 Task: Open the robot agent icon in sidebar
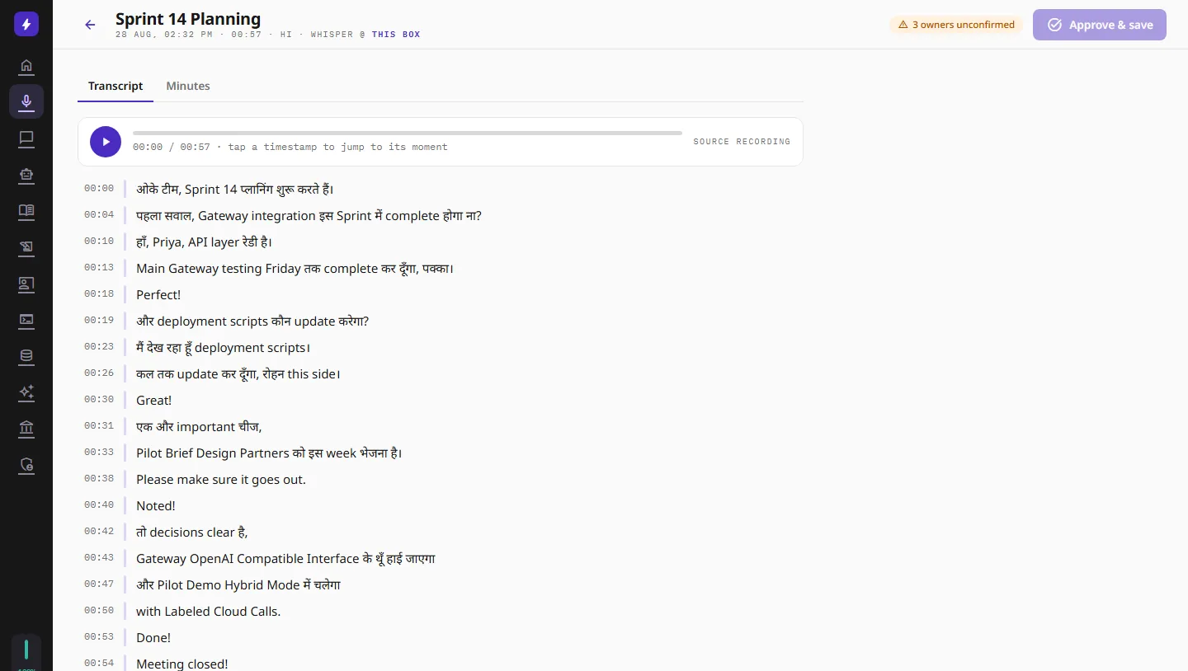[26, 175]
